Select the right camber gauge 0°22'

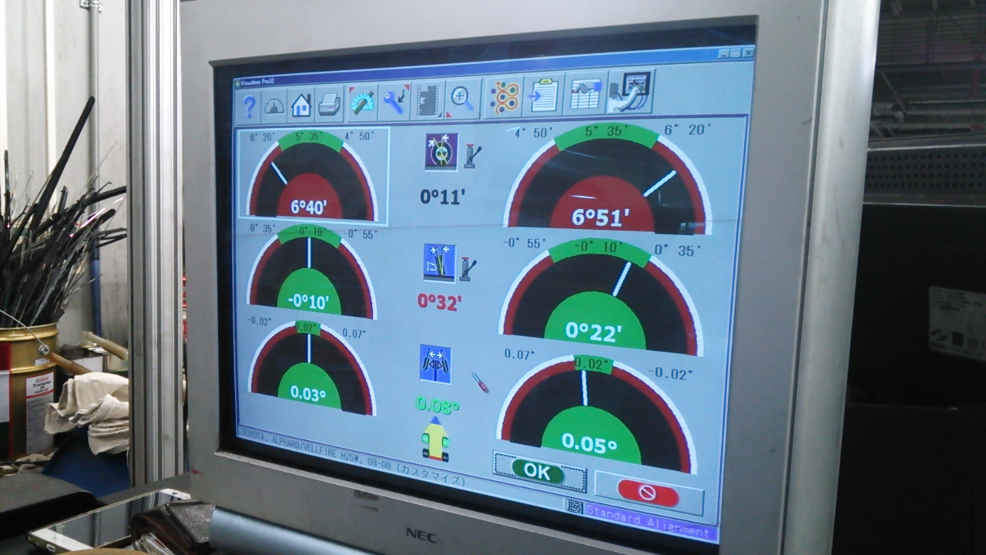point(600,296)
